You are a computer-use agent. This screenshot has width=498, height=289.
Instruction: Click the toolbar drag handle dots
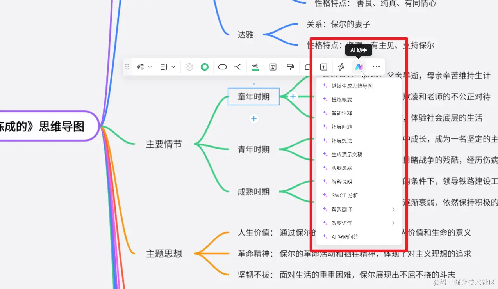[127, 67]
